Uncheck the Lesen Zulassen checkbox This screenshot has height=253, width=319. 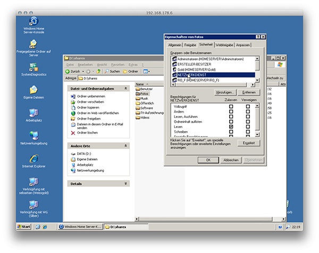click(231, 128)
